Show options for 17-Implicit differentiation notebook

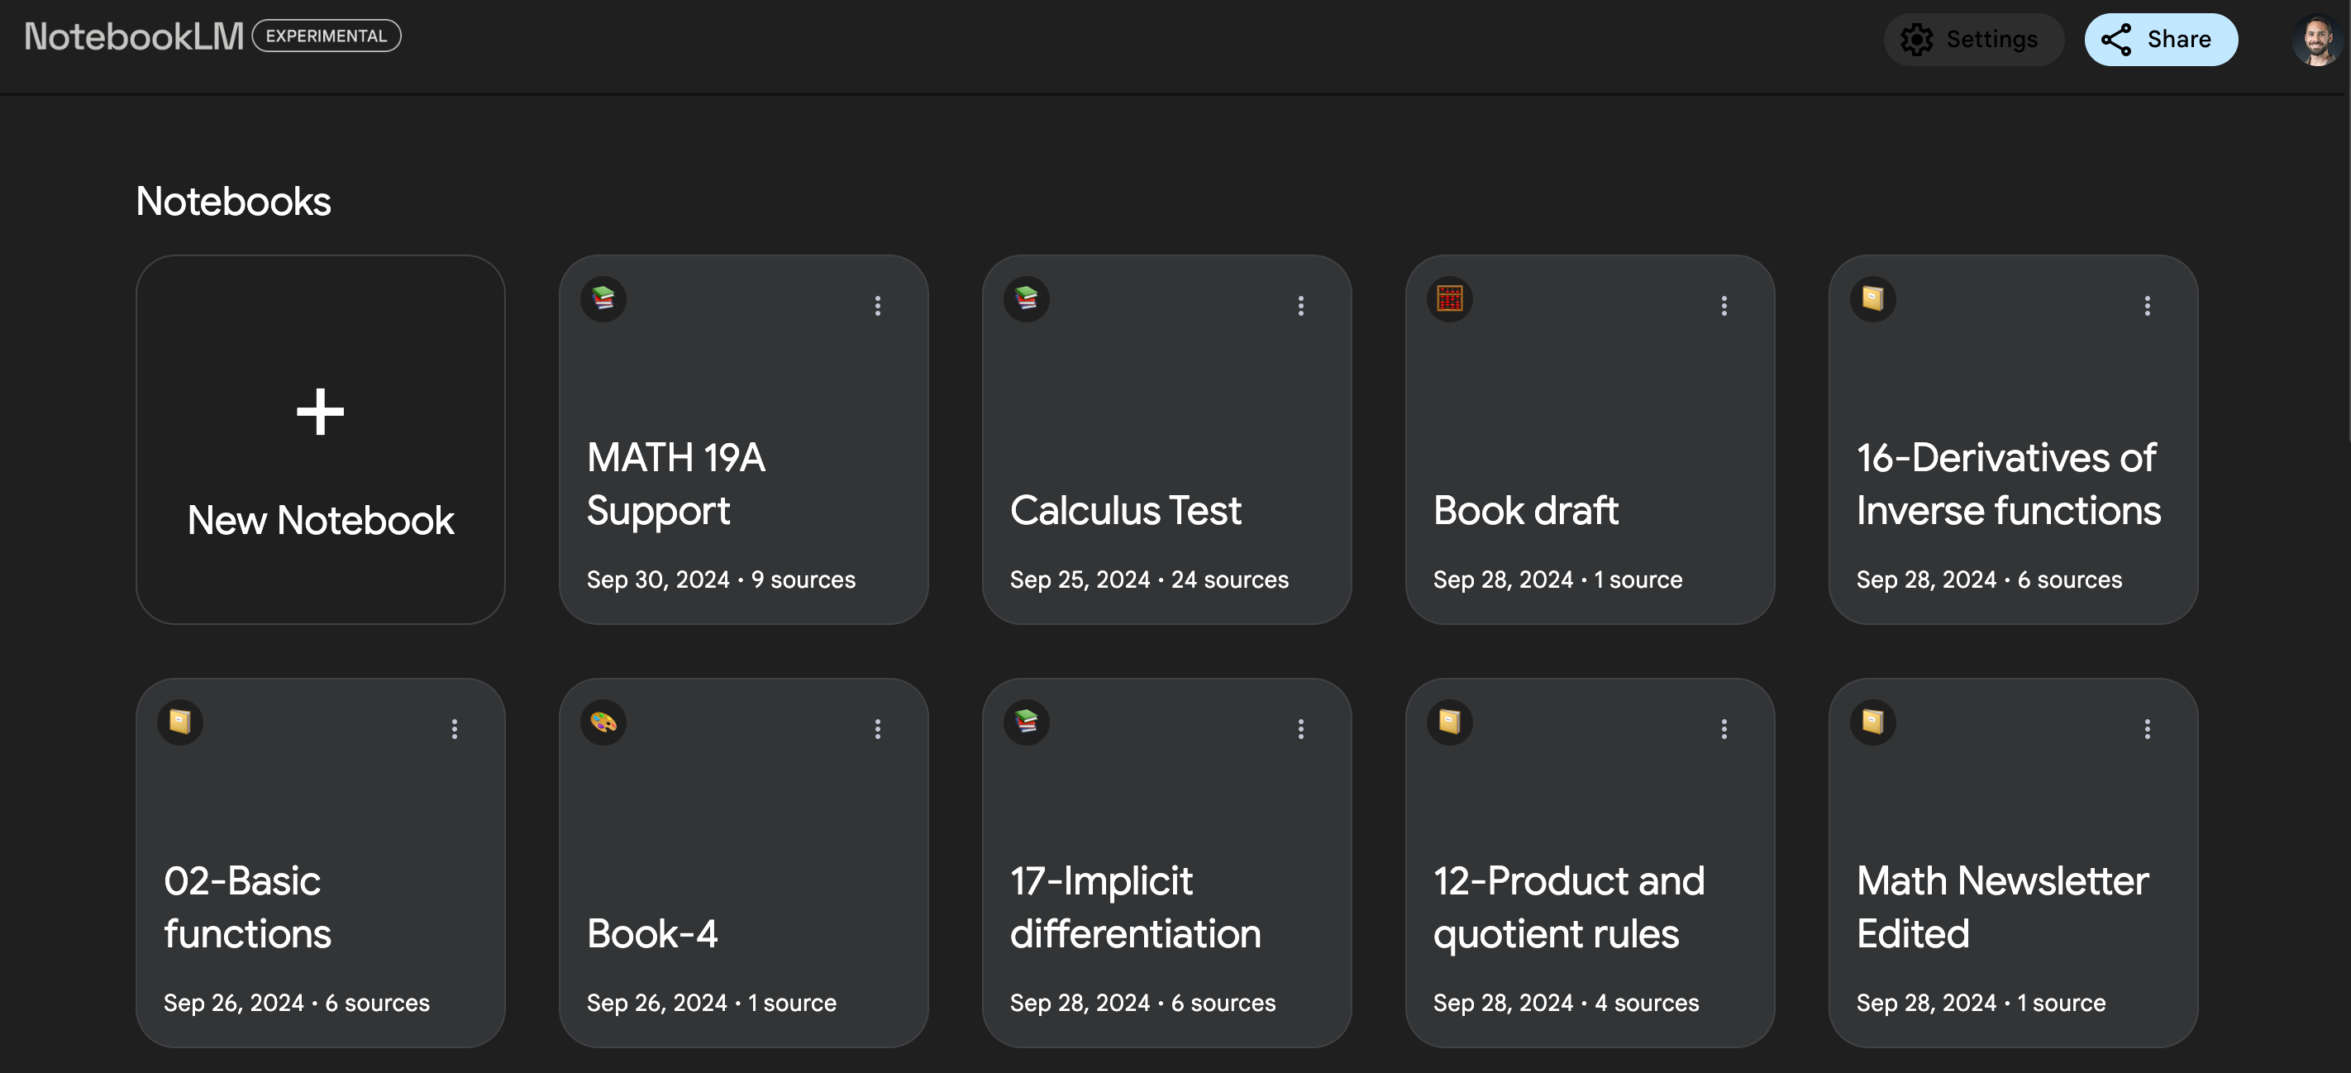[x=1300, y=729]
